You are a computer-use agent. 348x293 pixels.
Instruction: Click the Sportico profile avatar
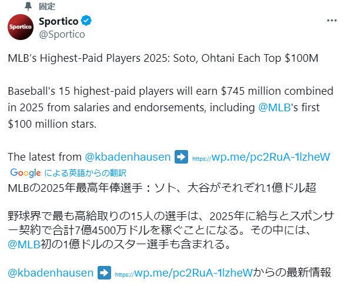[x=21, y=27]
